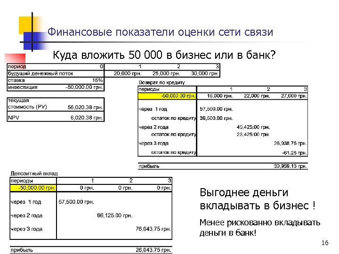Select the "25,000 грн." cash flow cell
Viewport: 339px width, 254px height.
(x=166, y=73)
